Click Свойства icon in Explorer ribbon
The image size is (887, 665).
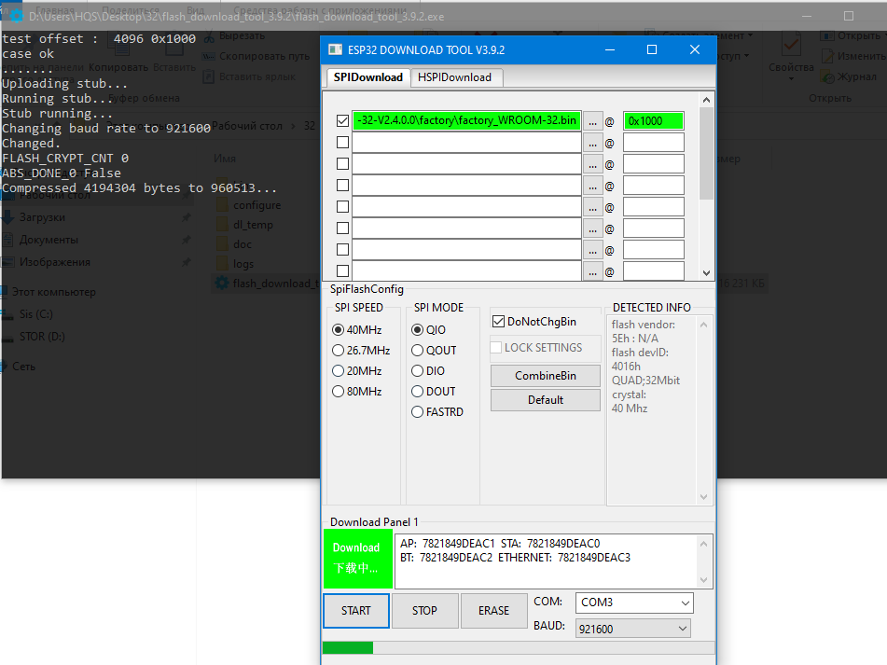[791, 44]
